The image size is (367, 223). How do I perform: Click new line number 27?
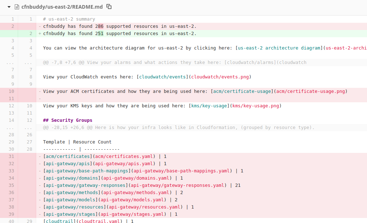pos(29,142)
